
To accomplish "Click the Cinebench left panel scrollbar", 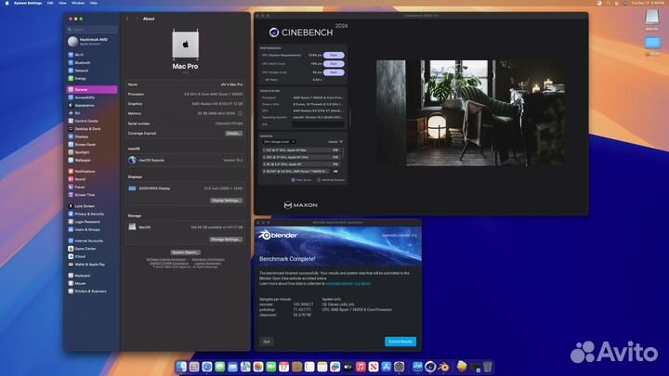I will click(350, 117).
